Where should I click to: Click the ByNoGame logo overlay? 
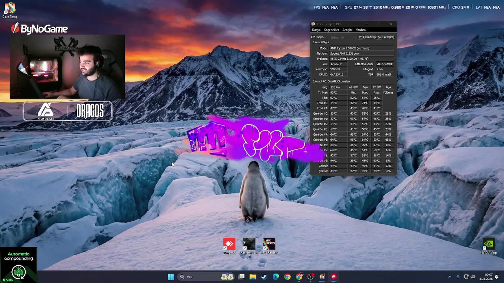[39, 28]
